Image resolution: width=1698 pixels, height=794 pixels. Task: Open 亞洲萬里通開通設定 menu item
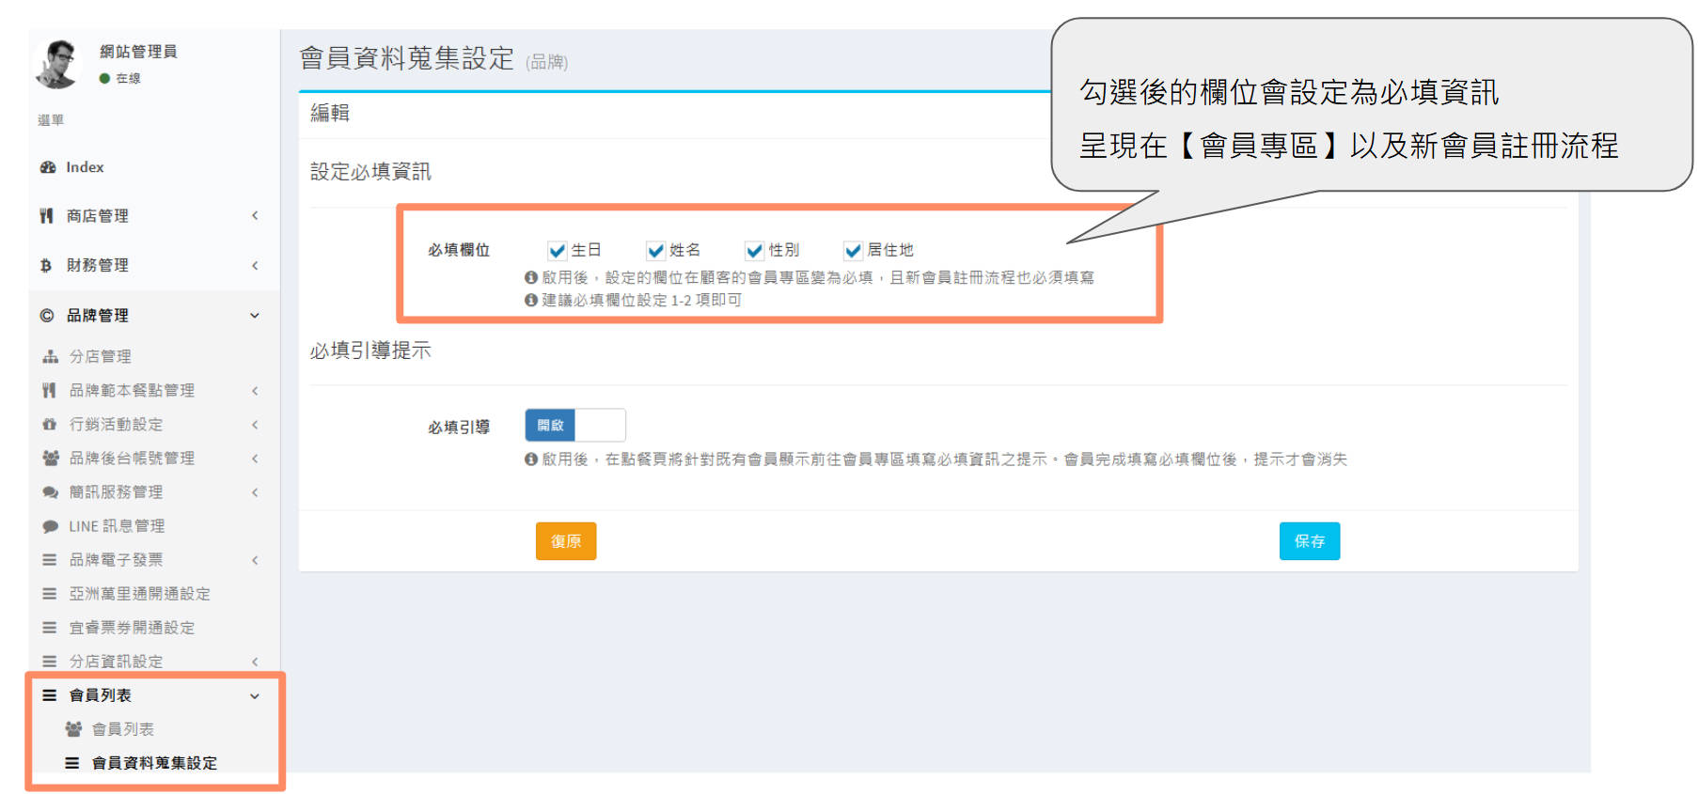[x=139, y=594]
